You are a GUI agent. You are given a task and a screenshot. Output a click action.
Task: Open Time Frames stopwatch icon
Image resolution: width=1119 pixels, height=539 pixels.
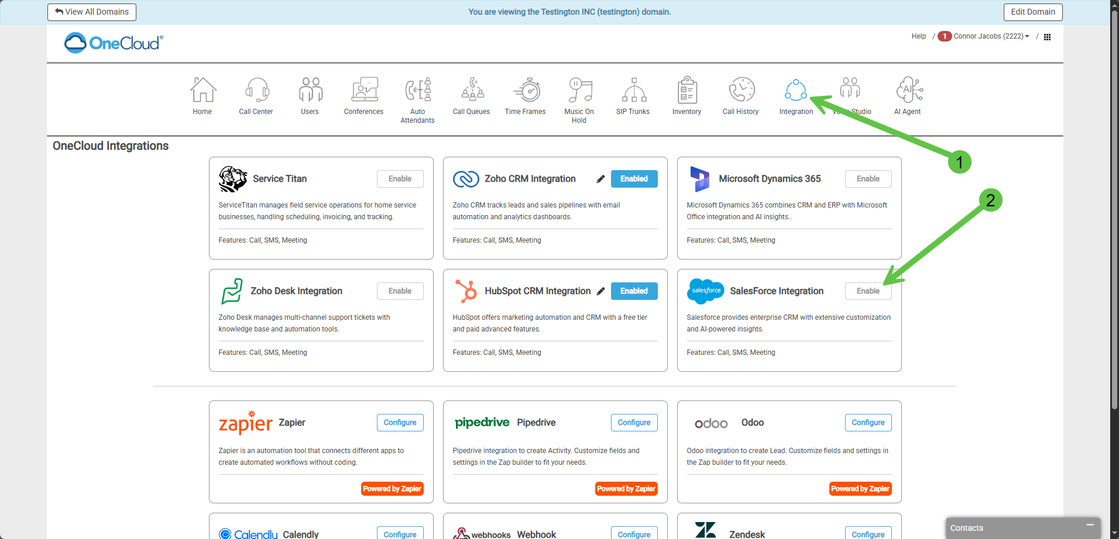pyautogui.click(x=526, y=91)
